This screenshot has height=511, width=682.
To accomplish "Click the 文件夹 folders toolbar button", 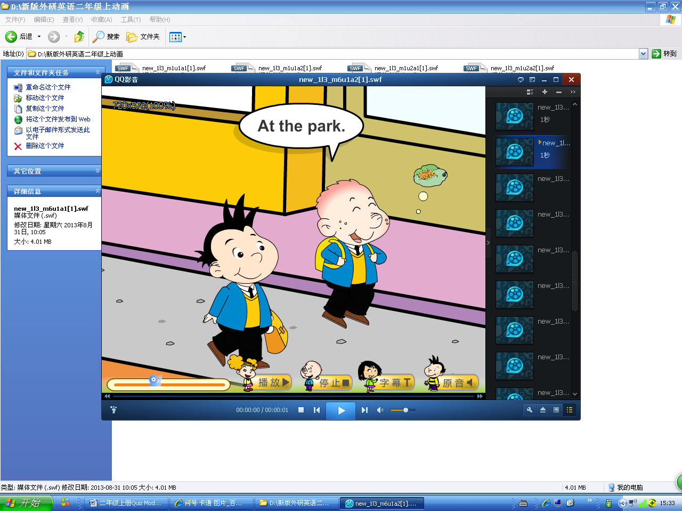I will 143,37.
